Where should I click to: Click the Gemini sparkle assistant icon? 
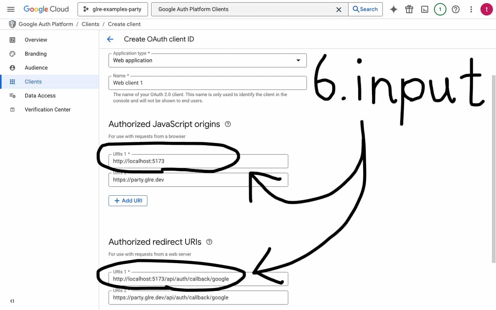click(394, 9)
